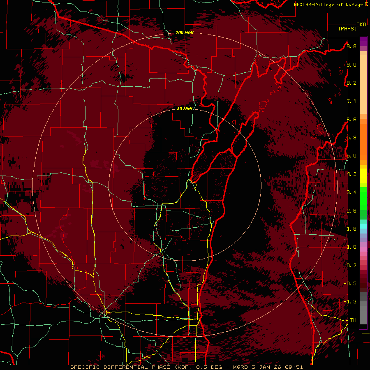The height and width of the screenshot is (370, 370).
Task: Click the 1.8 scale value
Action: tap(351, 229)
